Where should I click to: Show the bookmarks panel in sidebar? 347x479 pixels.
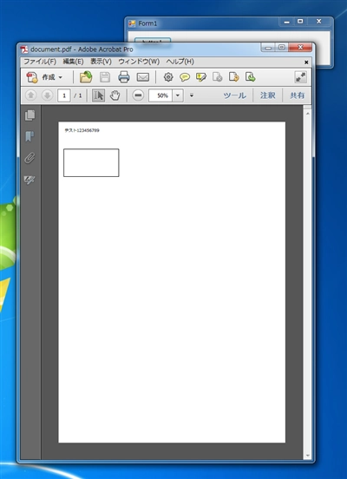[29, 136]
